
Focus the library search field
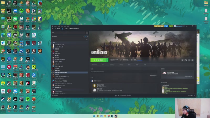[x=69, y=40]
